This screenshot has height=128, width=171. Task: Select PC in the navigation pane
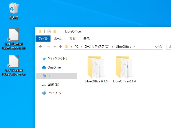(x=56, y=76)
